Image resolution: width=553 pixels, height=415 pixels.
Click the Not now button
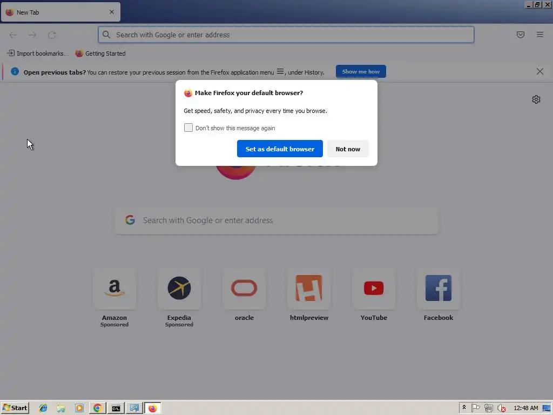348,149
